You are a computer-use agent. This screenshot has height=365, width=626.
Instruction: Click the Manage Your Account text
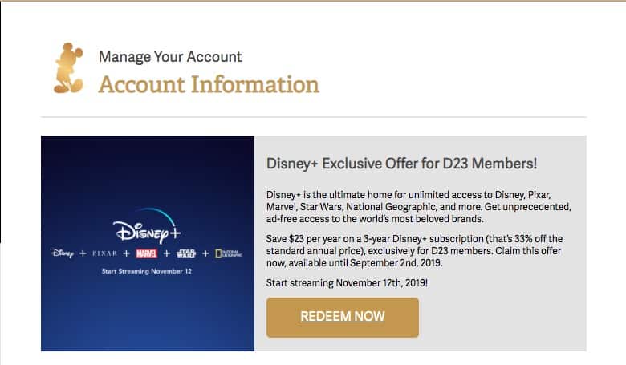pyautogui.click(x=170, y=57)
